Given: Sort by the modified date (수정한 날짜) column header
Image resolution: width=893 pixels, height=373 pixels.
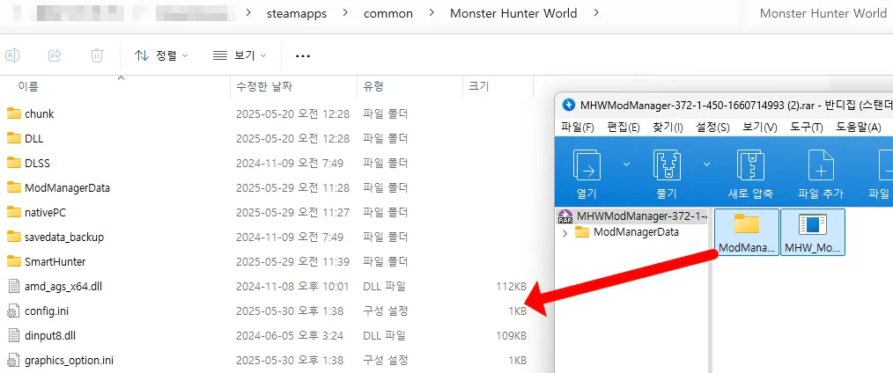Looking at the screenshot, I should click(263, 86).
